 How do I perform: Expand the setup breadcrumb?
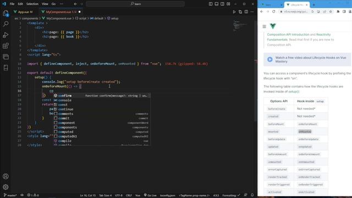point(113,18)
